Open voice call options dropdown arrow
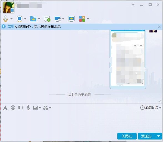 [x=12, y=19]
